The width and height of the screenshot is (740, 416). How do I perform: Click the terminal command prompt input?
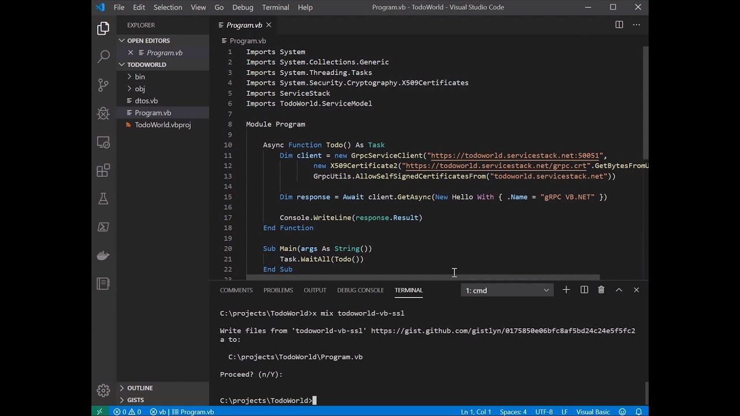pos(314,400)
